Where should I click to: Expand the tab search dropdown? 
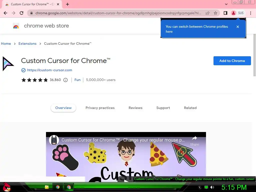[226, 4]
